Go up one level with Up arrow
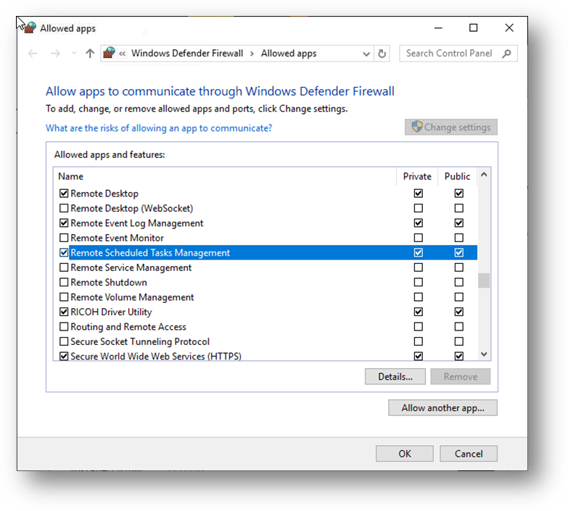Viewport: 568px width, 511px height. coord(90,54)
